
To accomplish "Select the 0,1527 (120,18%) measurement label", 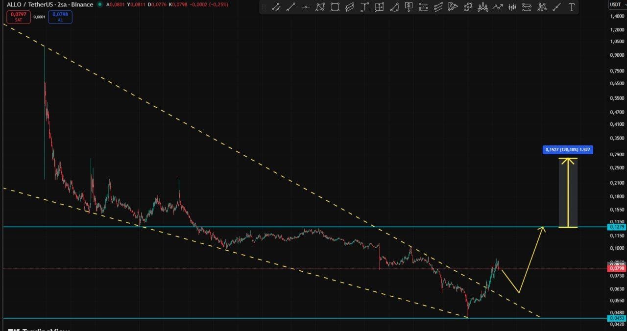I will [568, 150].
